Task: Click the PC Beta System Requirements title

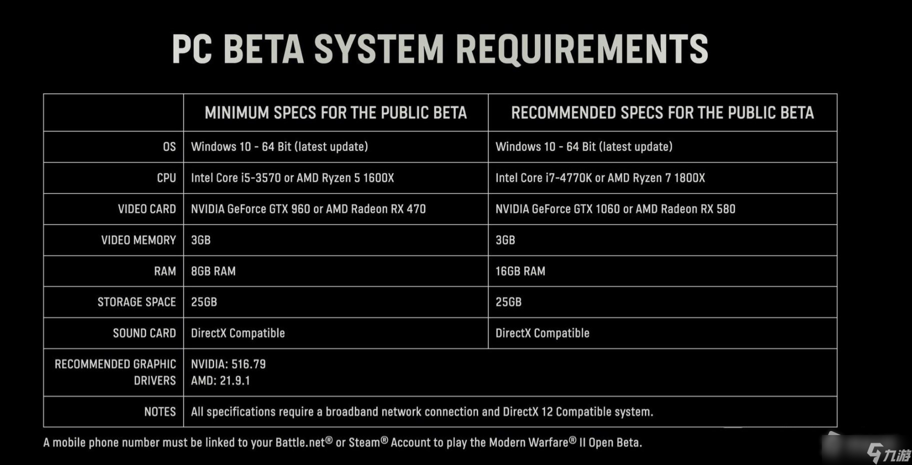Action: (440, 49)
